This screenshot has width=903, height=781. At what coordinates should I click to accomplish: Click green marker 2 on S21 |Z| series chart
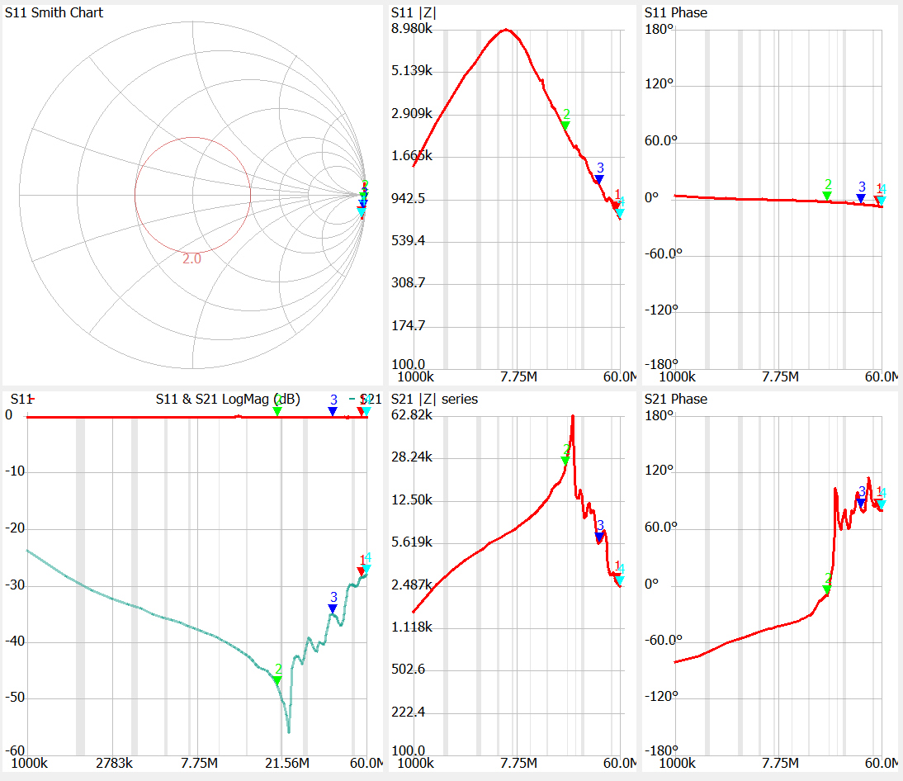click(x=565, y=461)
